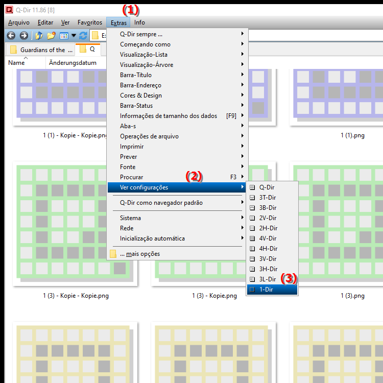Expand the Visualização-Árvore submenu
Viewport: 383px width, 383px height.
coord(177,65)
